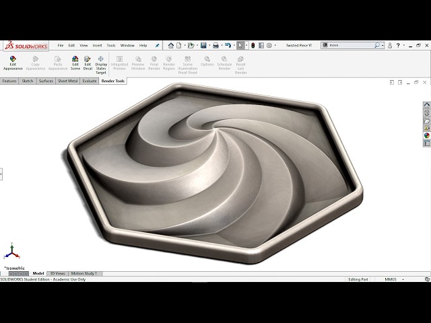The image size is (431, 323).
Task: Select the Render Region tool
Action: [x=169, y=63]
